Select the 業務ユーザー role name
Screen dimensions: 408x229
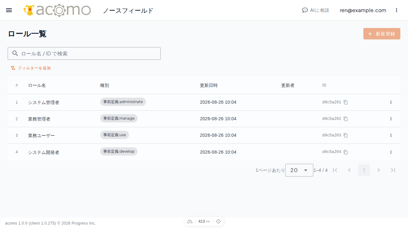41,136
